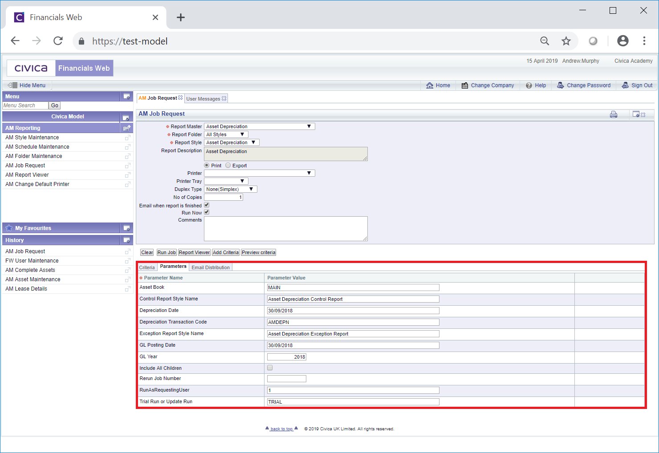Click Sign Out link

tap(637, 85)
